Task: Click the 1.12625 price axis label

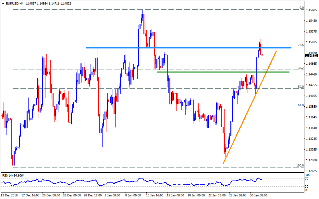Action: (x=311, y=171)
